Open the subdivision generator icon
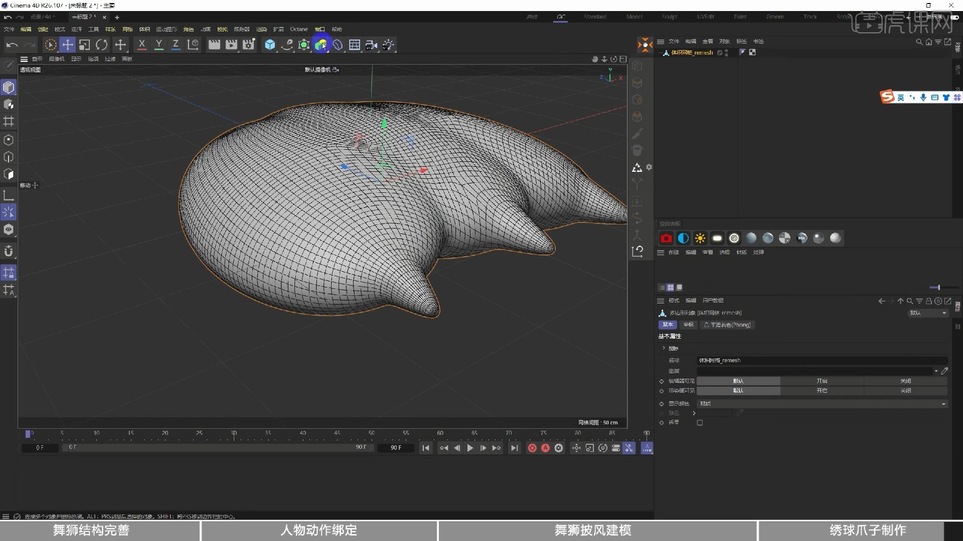Image resolution: width=963 pixels, height=541 pixels. 304,45
